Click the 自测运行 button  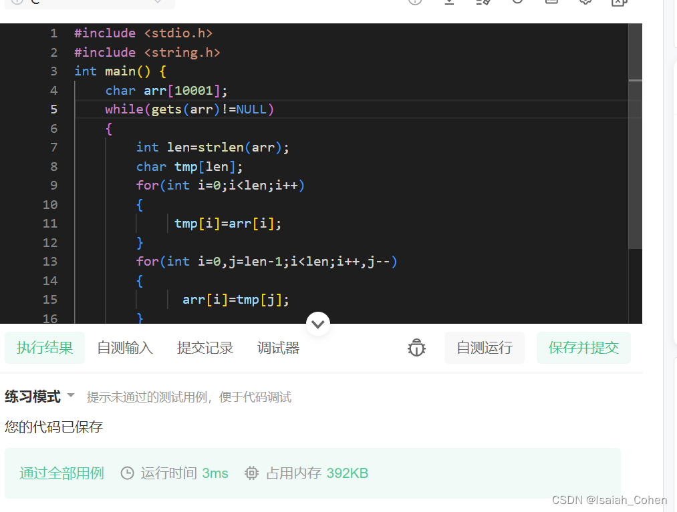(x=484, y=348)
